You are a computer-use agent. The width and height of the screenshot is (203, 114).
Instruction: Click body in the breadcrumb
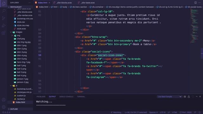tap(65, 7)
